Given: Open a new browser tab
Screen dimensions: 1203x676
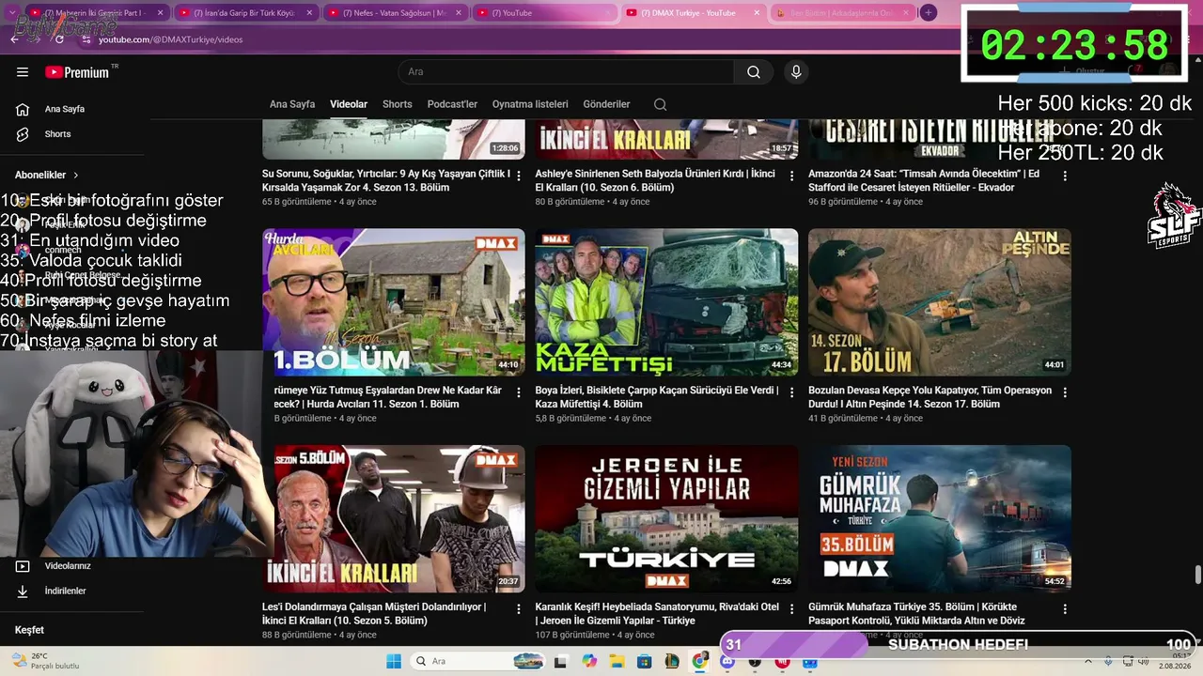Looking at the screenshot, I should point(929,12).
